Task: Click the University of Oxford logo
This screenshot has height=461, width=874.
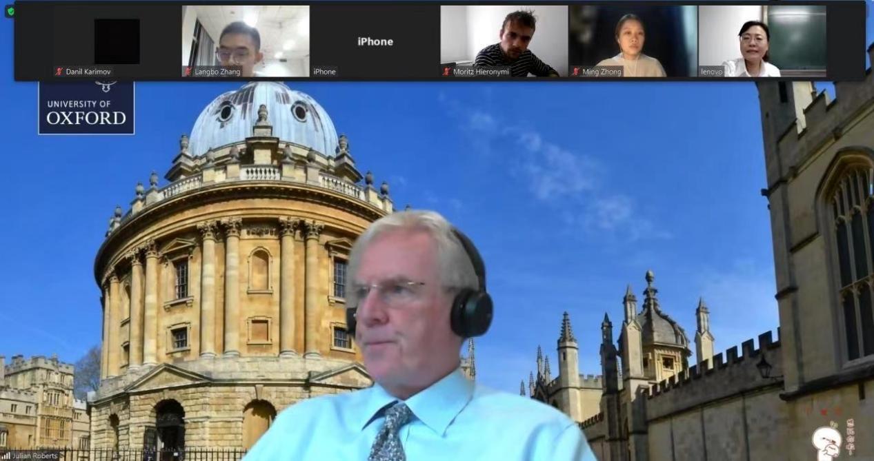Action: (86, 107)
